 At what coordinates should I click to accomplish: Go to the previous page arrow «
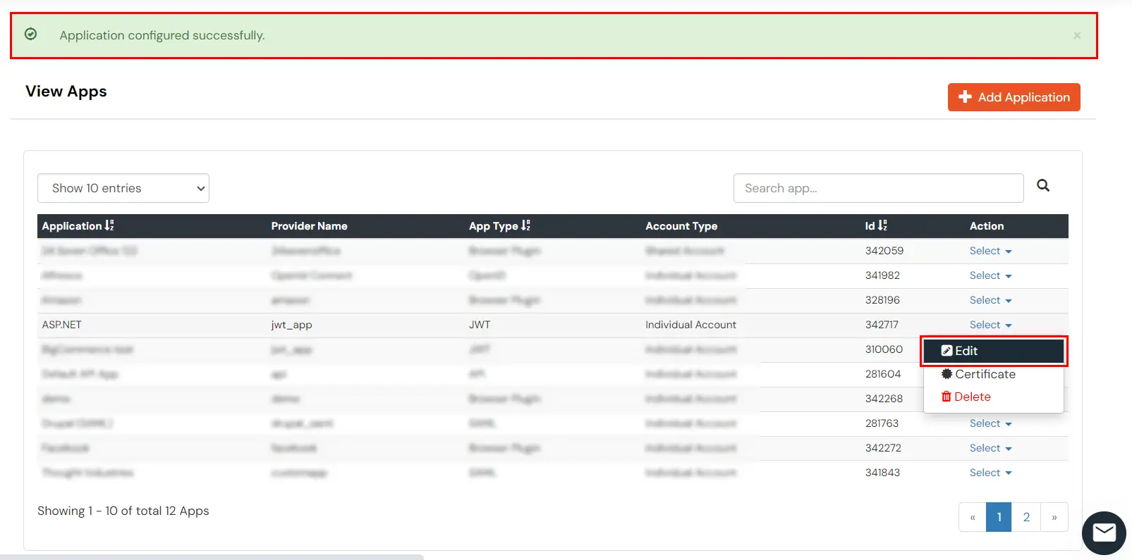(x=973, y=517)
